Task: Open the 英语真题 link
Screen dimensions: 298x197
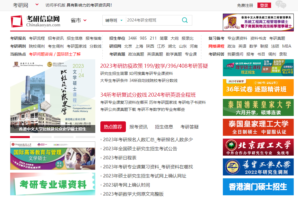Action: [x=155, y=54]
